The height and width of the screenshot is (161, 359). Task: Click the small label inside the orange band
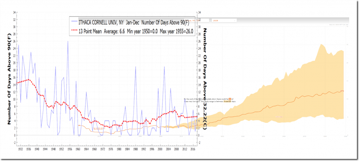point(279,117)
